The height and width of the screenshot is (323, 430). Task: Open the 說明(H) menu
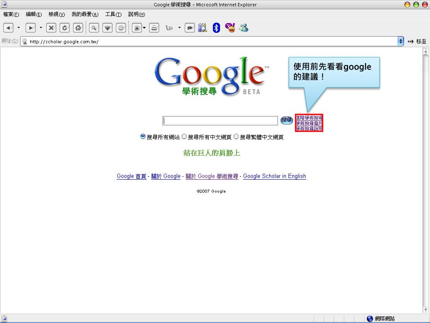(x=136, y=14)
